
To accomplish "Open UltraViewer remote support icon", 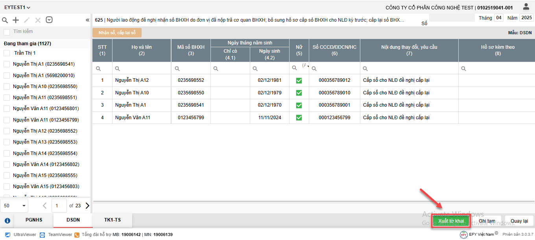I will 7,234.
